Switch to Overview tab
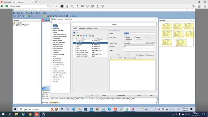 82,29
